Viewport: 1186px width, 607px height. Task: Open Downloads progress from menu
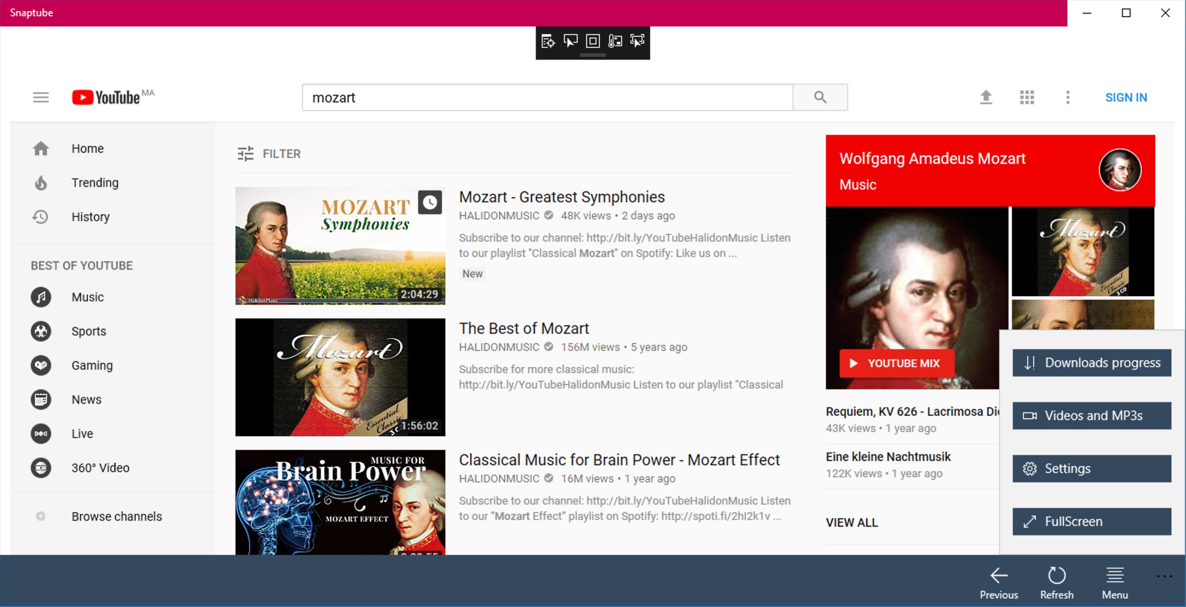coord(1092,363)
